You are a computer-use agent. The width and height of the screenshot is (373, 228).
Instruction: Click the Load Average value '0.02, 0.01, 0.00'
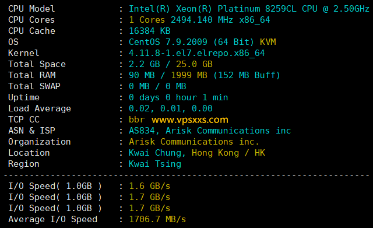coord(171,108)
